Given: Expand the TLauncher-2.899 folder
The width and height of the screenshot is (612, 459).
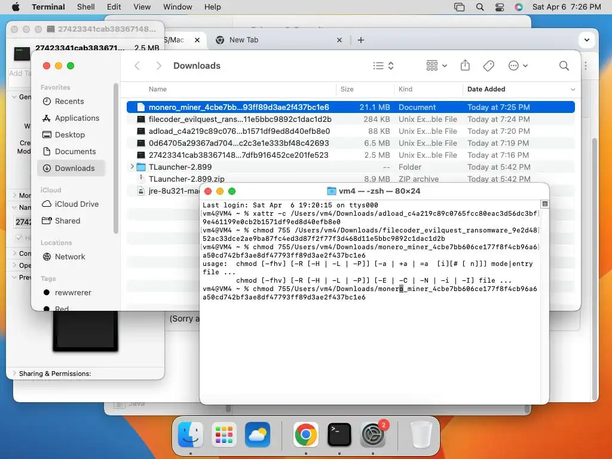Looking at the screenshot, I should [132, 167].
